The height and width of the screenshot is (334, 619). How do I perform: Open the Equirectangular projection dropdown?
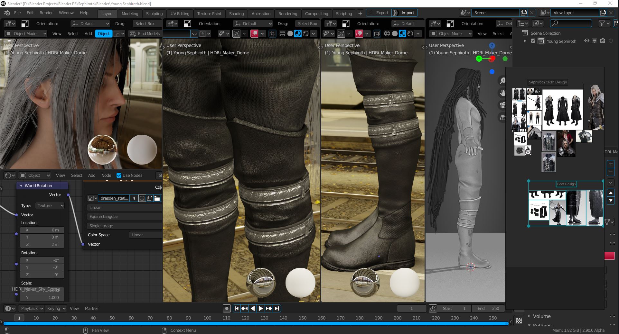(x=124, y=216)
